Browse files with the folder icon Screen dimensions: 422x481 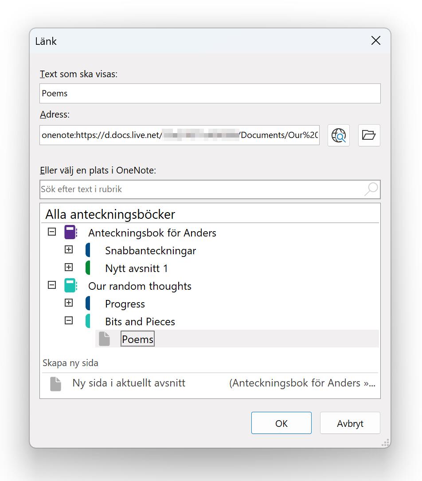(x=369, y=135)
